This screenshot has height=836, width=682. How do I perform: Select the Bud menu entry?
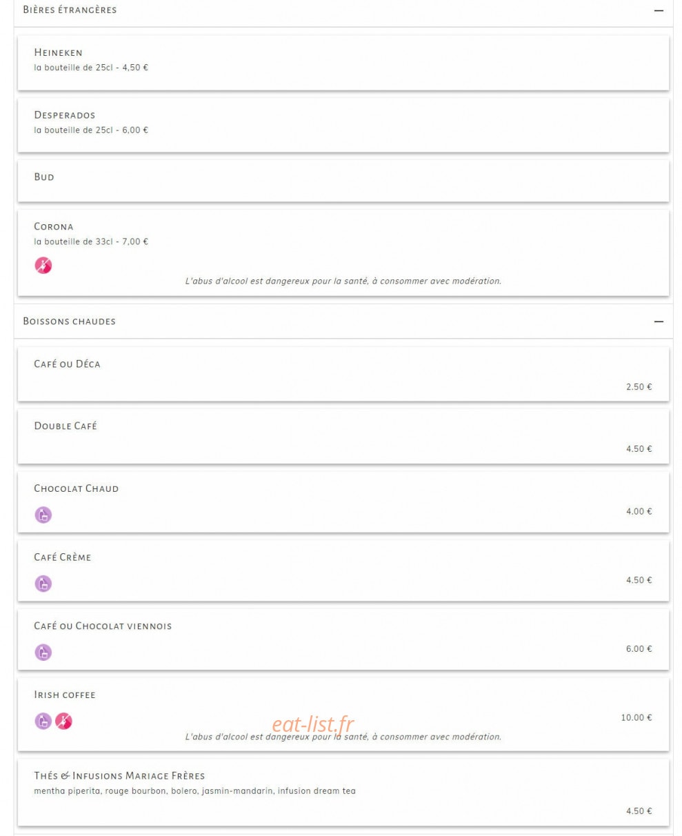(343, 181)
